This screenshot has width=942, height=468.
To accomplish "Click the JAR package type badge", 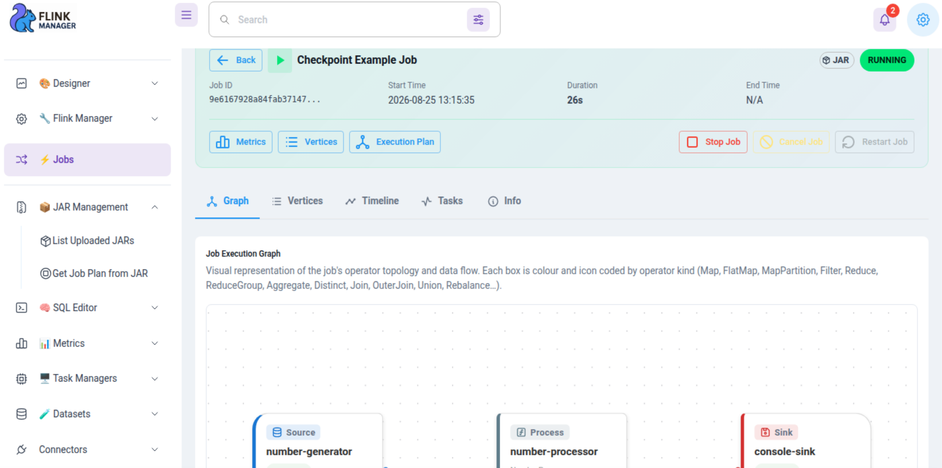I will (836, 60).
